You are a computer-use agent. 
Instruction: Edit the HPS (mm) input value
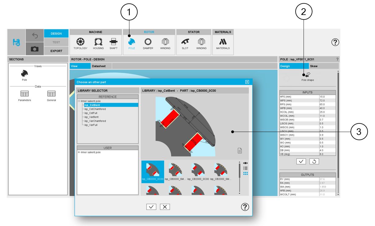327,97
